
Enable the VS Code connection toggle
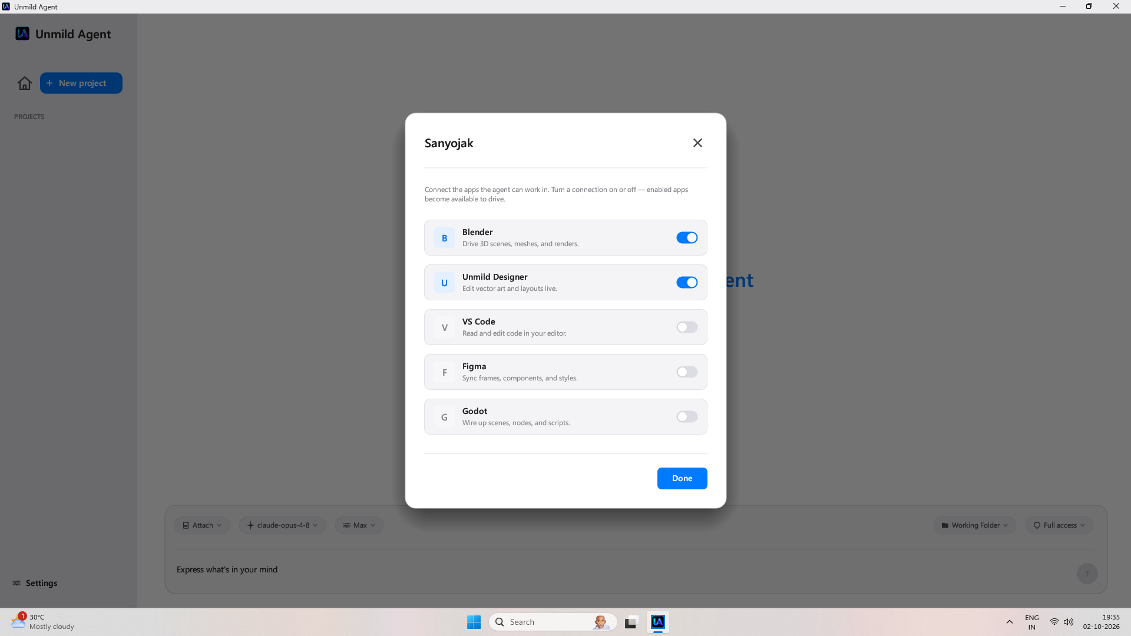[687, 327]
